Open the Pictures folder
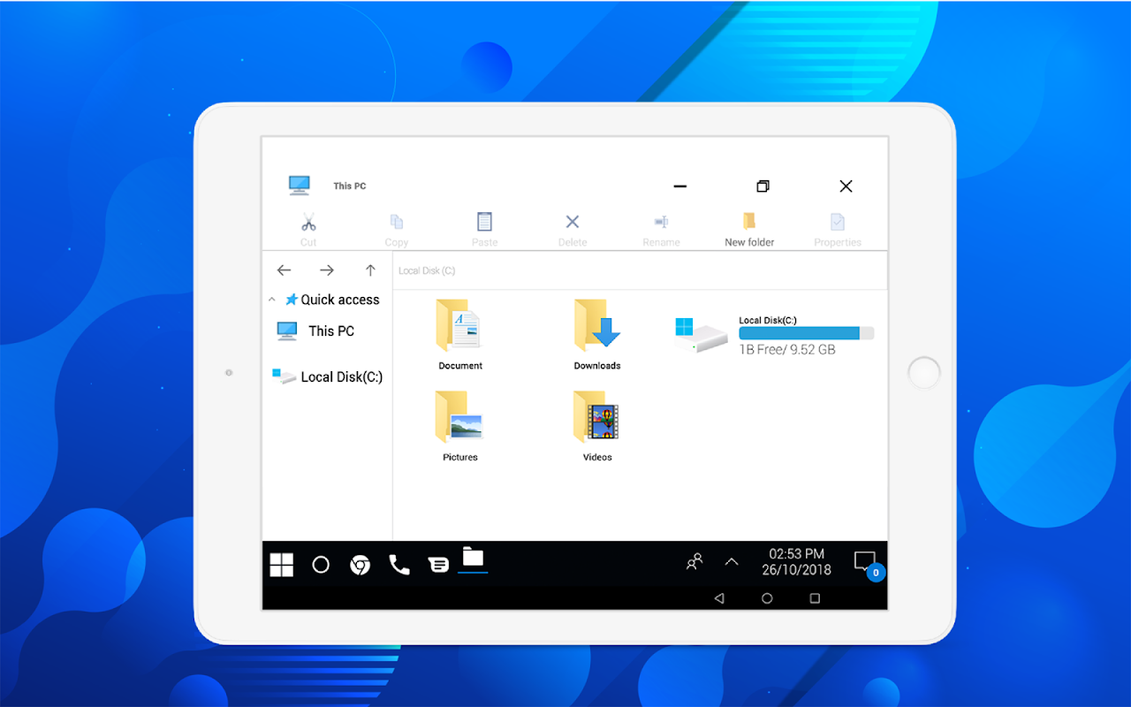The height and width of the screenshot is (707, 1131). pos(460,427)
